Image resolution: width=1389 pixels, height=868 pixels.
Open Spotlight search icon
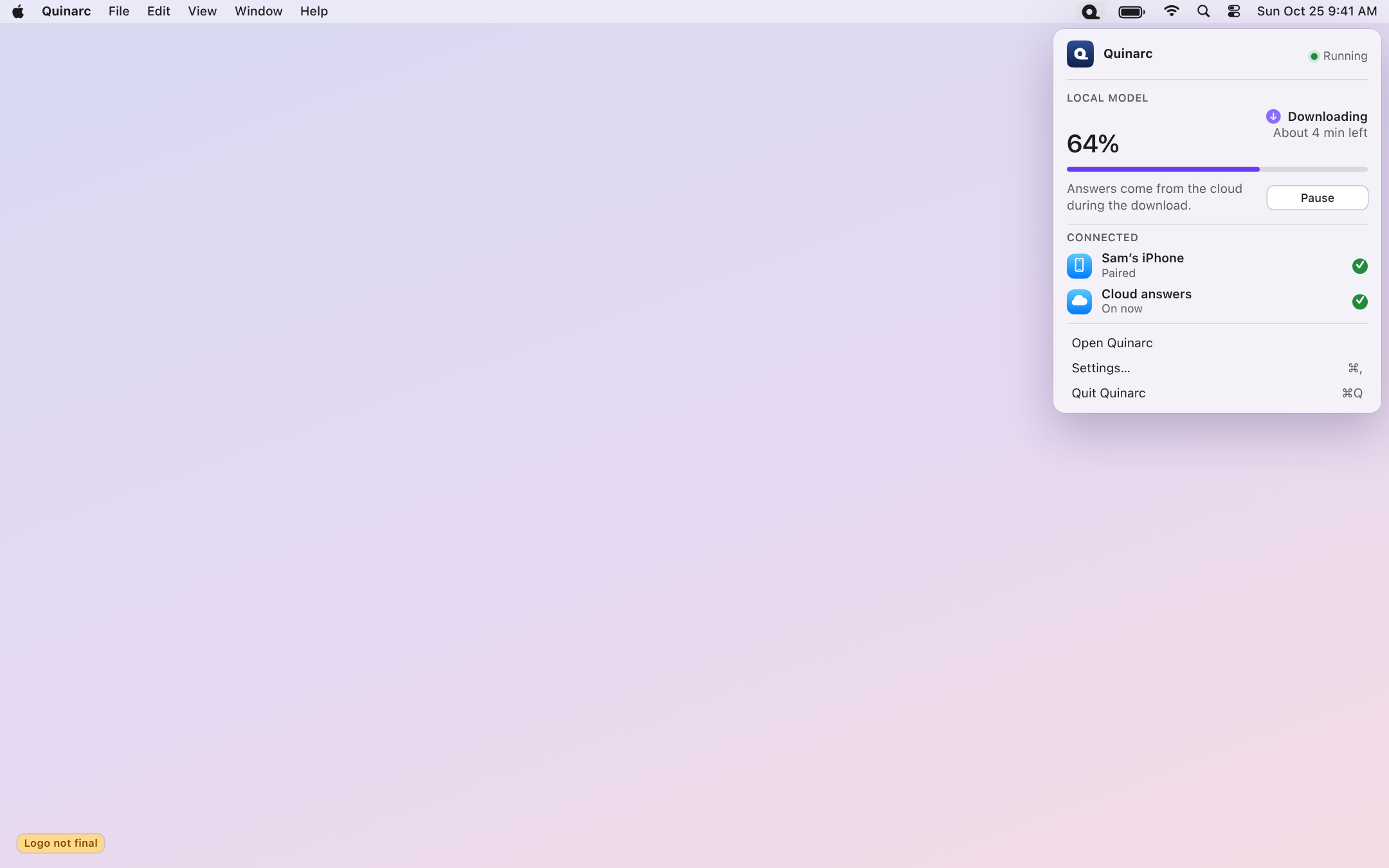tap(1203, 12)
